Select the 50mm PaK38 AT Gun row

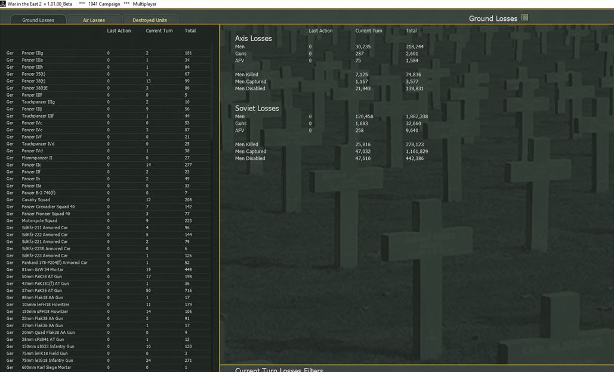(x=107, y=276)
